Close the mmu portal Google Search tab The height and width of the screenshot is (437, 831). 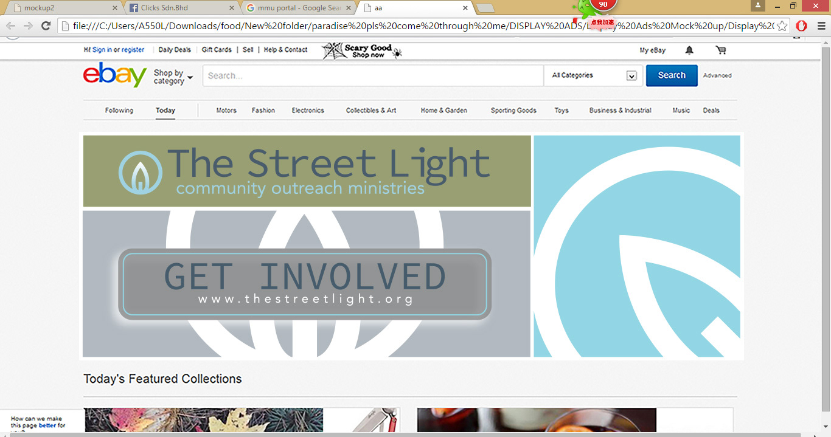click(x=349, y=8)
